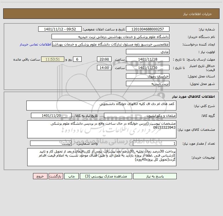Click the price validity date 1401/11/30

pyautogui.click(x=148, y=68)
